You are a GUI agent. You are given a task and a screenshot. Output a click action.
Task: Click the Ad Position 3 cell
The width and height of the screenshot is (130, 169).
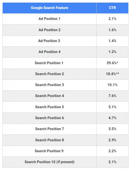[x=49, y=41]
